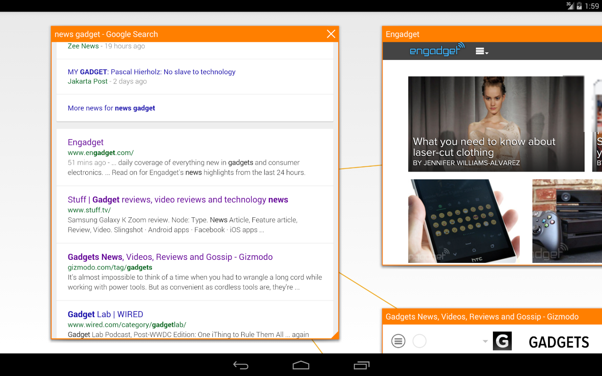The image size is (602, 376).
Task: Click the Gizmodo hamburger menu icon
Action: [398, 341]
